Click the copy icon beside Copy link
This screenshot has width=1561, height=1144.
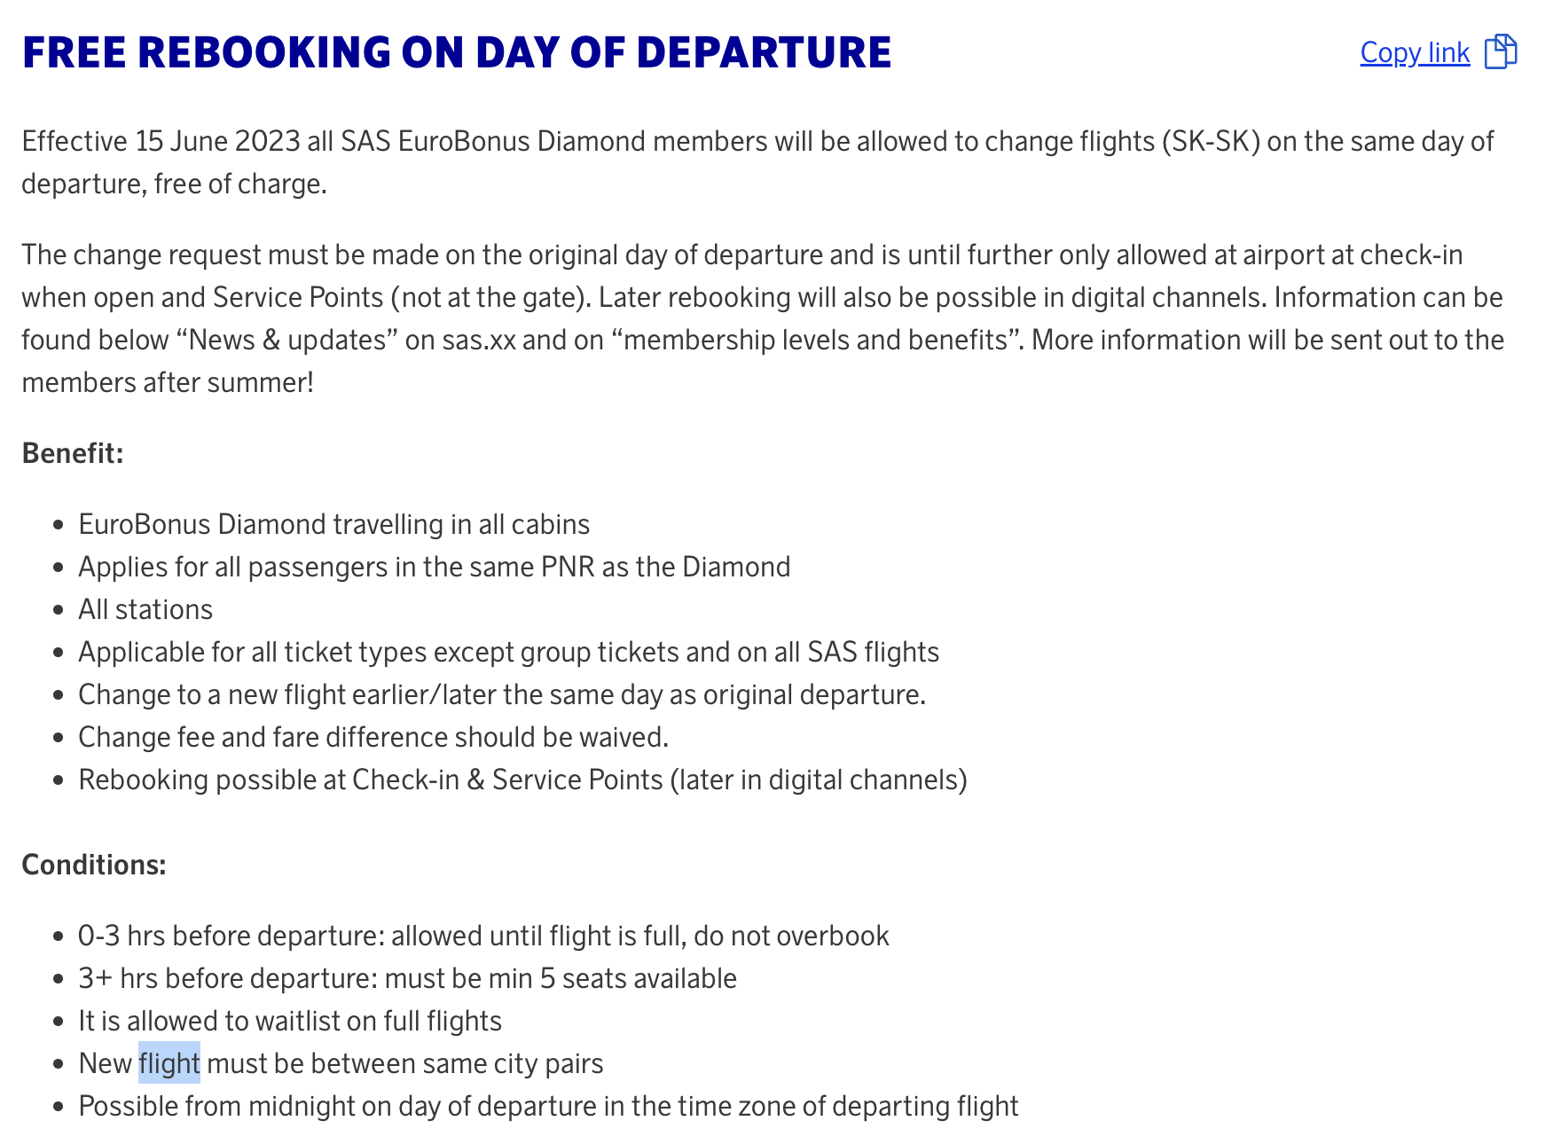point(1501,52)
